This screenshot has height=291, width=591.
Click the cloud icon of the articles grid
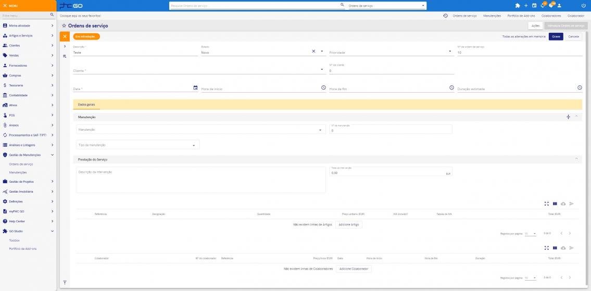(x=563, y=204)
